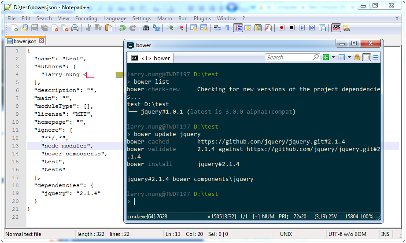Click the INS indicator in status bar
The height and width of the screenshot is (243, 406).
385,234
